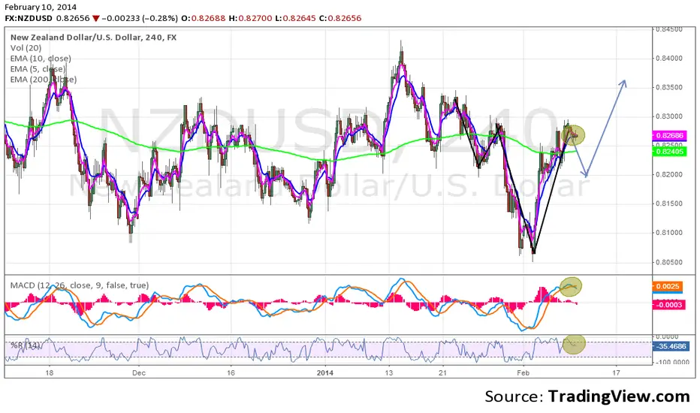Click the 21 date label on the time axis
This screenshot has height=413, width=700.
(x=442, y=372)
